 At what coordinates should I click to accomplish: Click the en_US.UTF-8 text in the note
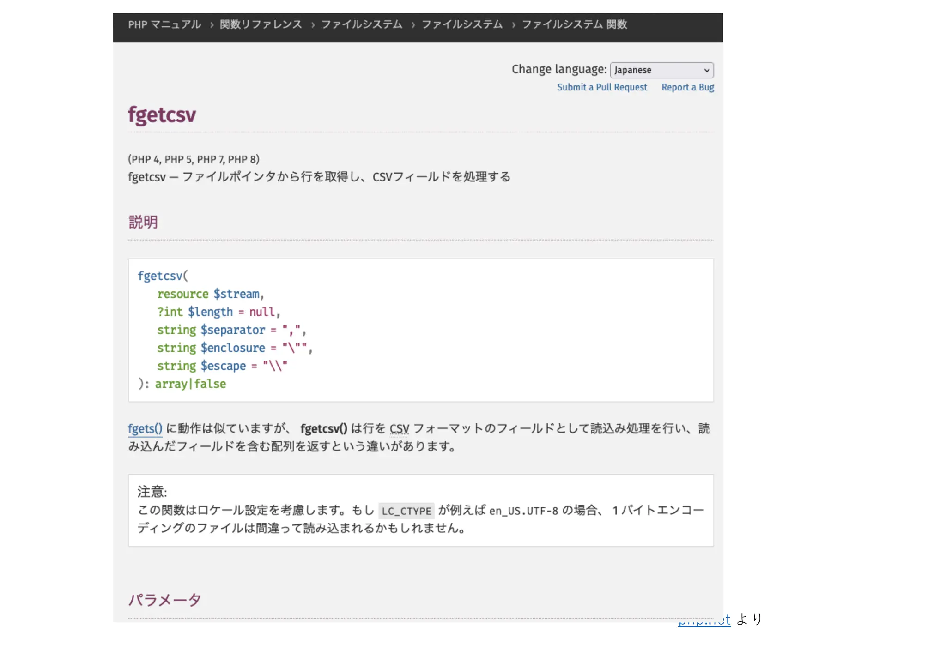[x=524, y=511]
